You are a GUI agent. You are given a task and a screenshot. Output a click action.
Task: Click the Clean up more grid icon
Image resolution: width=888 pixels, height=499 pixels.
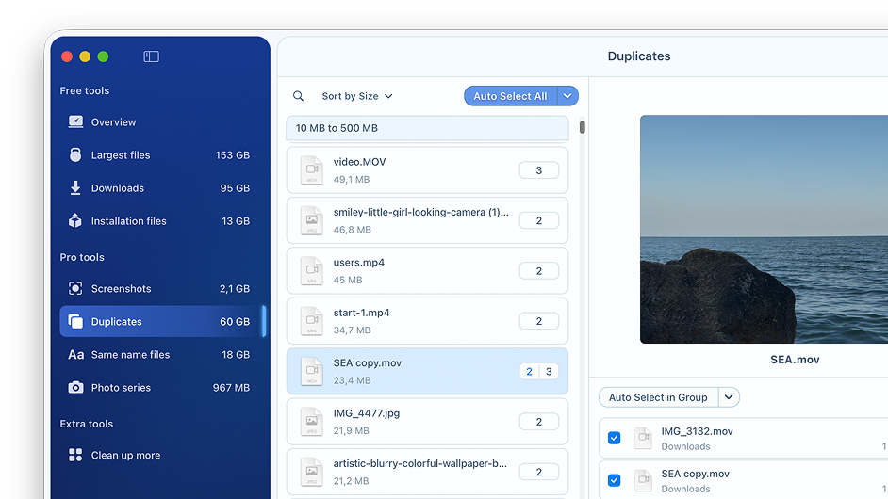[75, 455]
